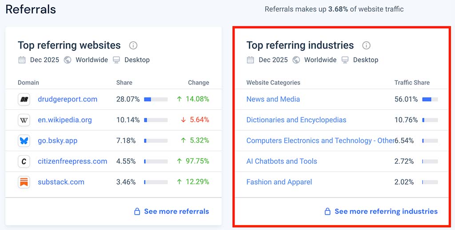The image size is (455, 230).
Task: Click the Bluesky butterfly favicon
Action: [24, 141]
